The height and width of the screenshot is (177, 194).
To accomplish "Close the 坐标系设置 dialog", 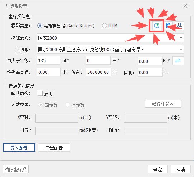I will coord(185,6).
